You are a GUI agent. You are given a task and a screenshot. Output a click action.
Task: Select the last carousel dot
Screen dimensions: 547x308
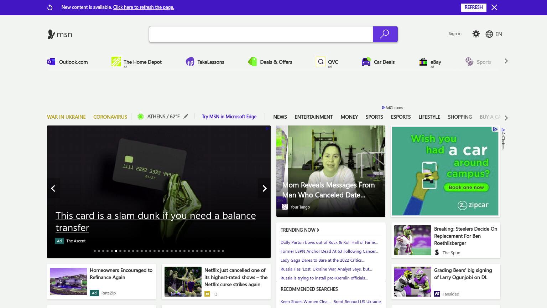click(x=223, y=251)
